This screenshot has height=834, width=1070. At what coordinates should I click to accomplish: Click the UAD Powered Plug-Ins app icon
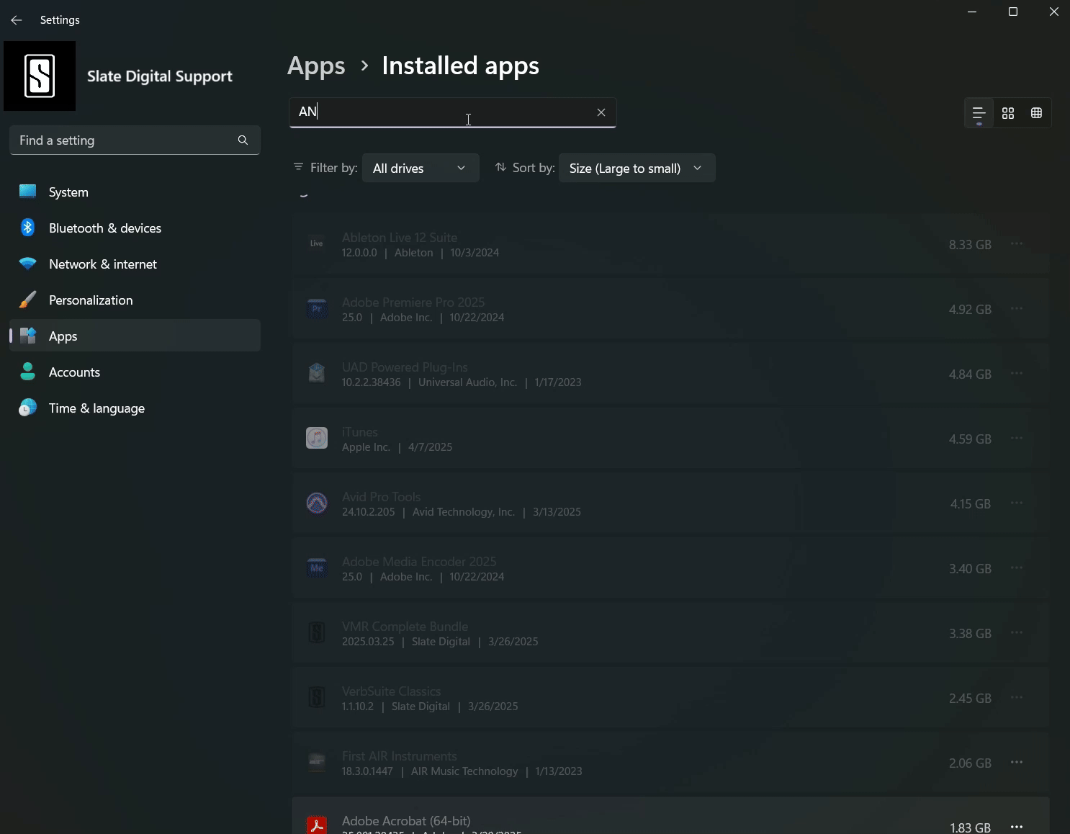point(317,373)
